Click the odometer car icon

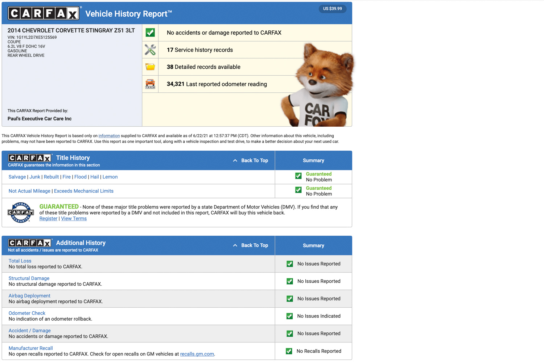point(150,84)
